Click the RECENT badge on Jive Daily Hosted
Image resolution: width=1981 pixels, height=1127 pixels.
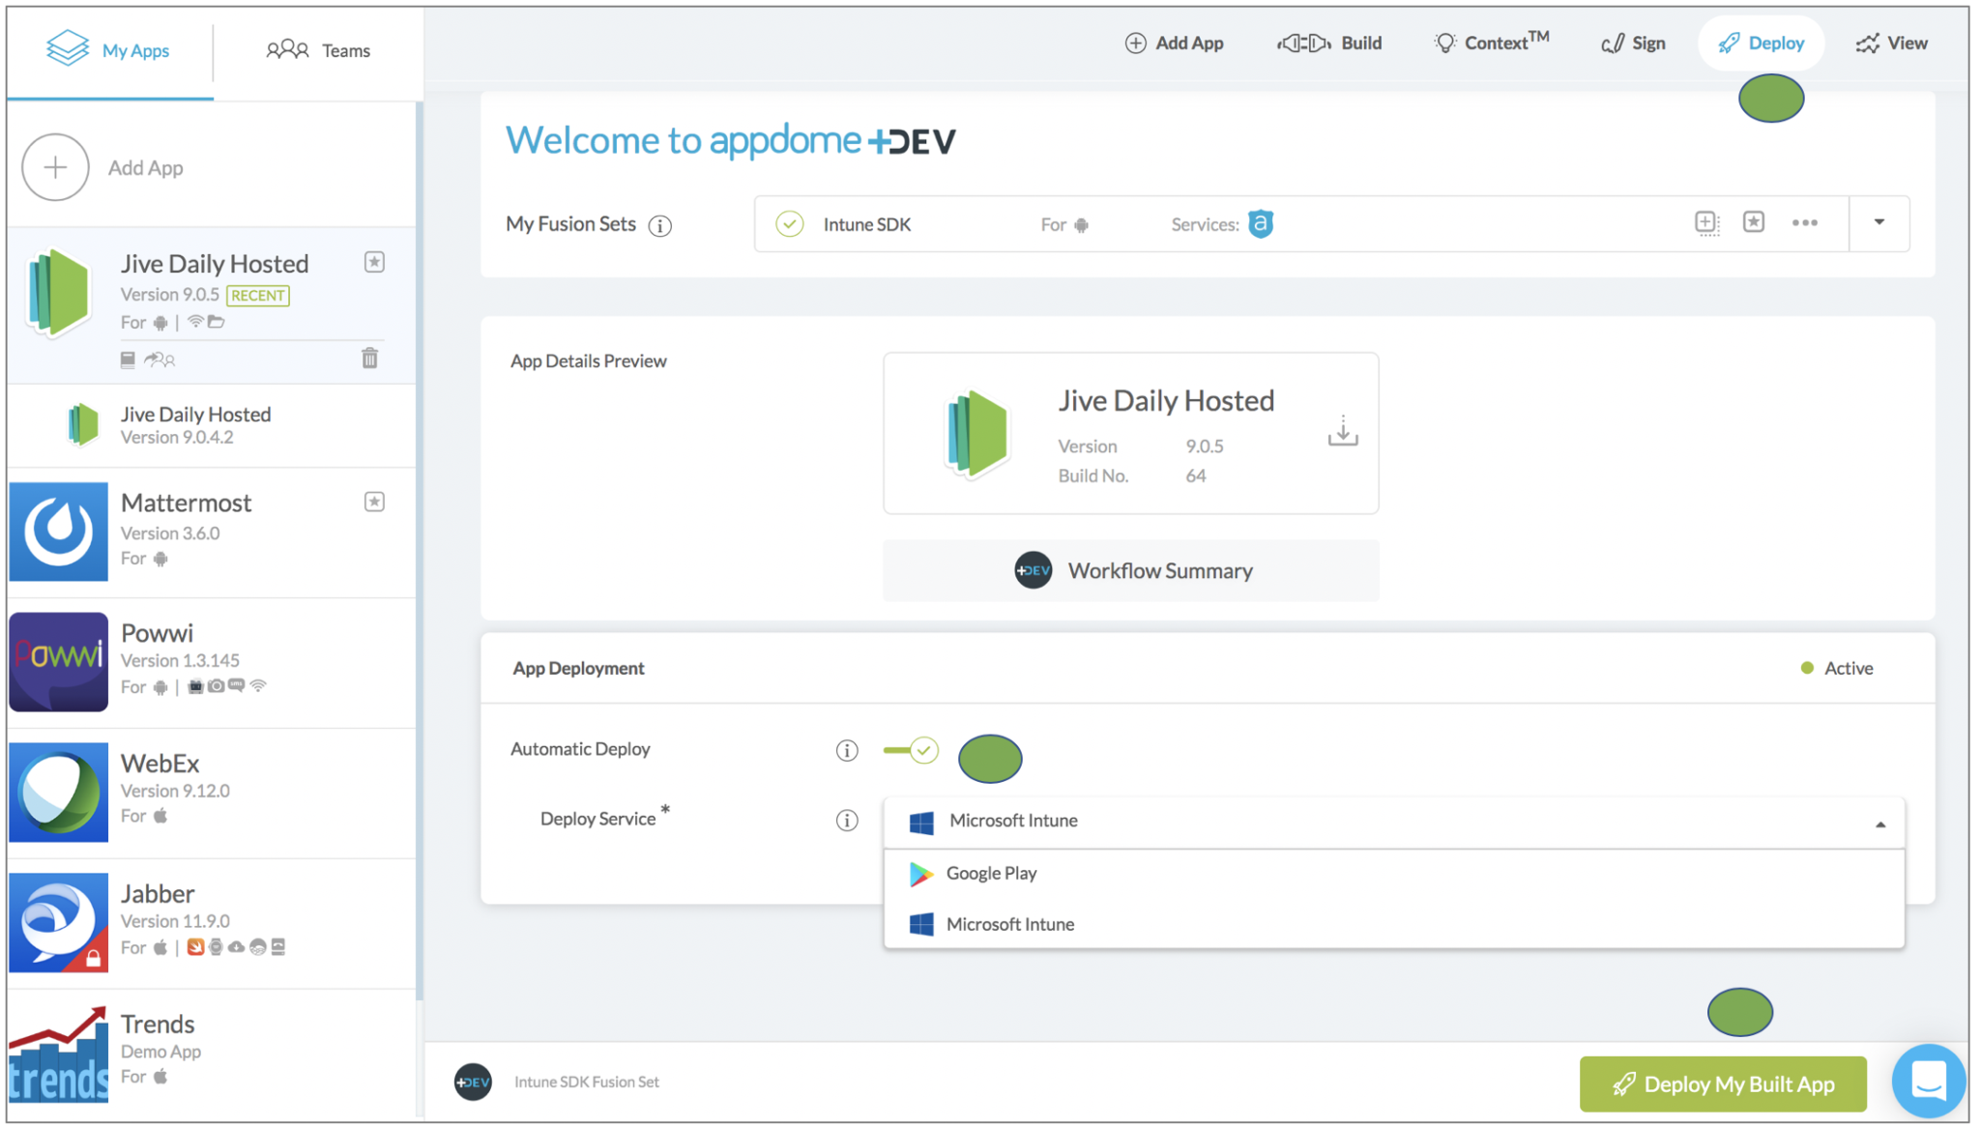tap(258, 296)
